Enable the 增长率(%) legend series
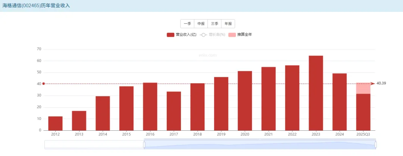The height and width of the screenshot is (156, 403). coord(212,35)
